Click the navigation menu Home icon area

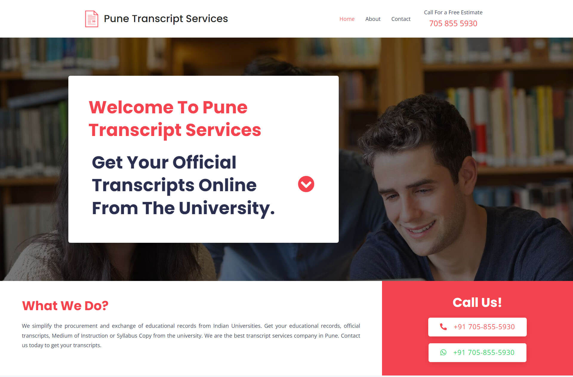coord(346,18)
